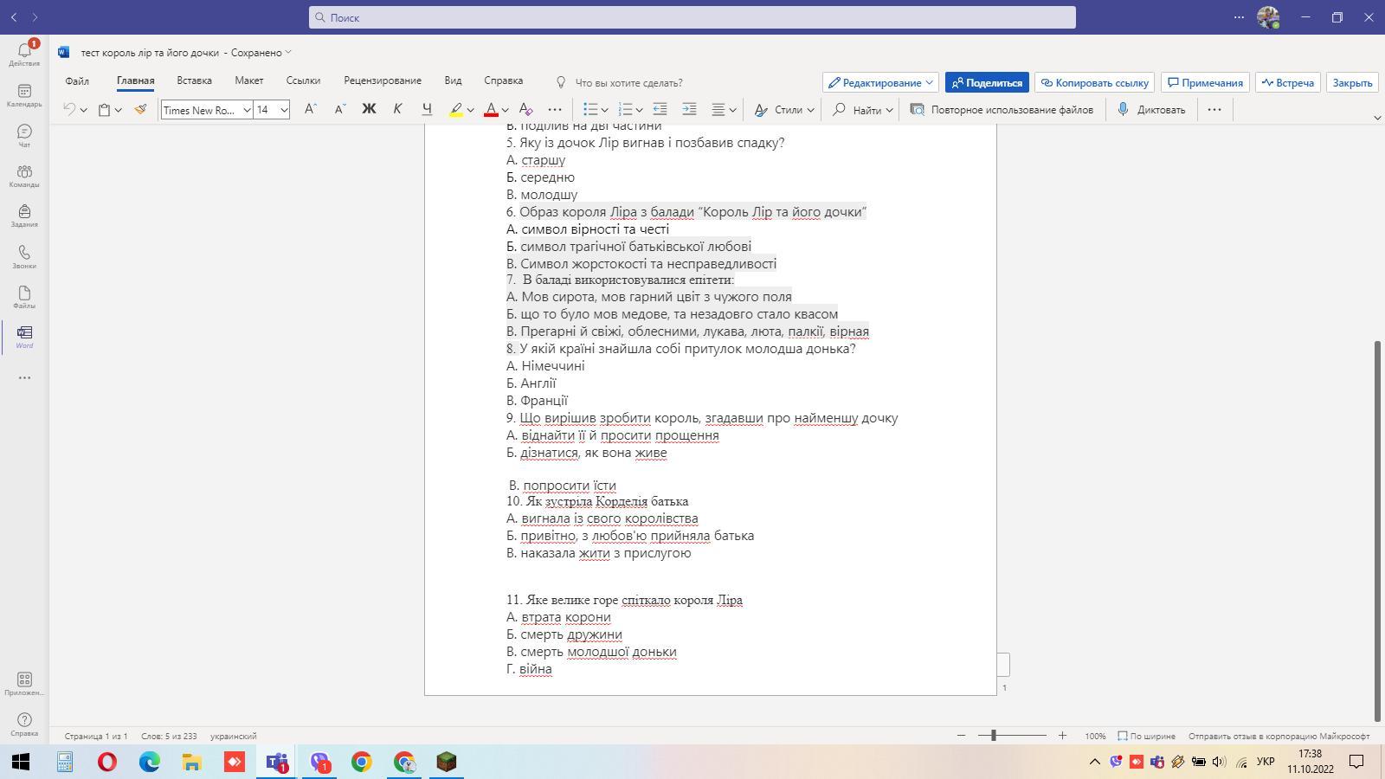
Task: Open Files (Файлы) in sidebar
Action: coord(24,296)
